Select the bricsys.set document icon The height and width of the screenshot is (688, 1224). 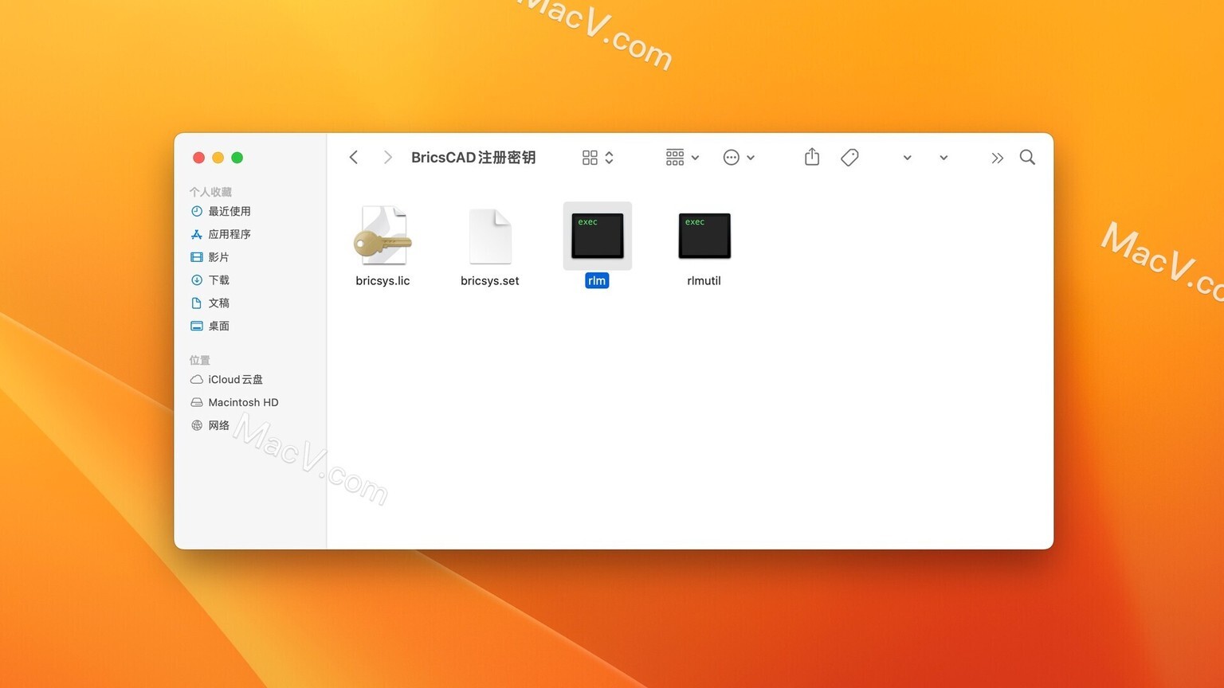coord(490,236)
